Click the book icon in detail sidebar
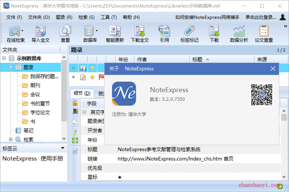The height and width of the screenshot is (192, 289). [x=75, y=111]
